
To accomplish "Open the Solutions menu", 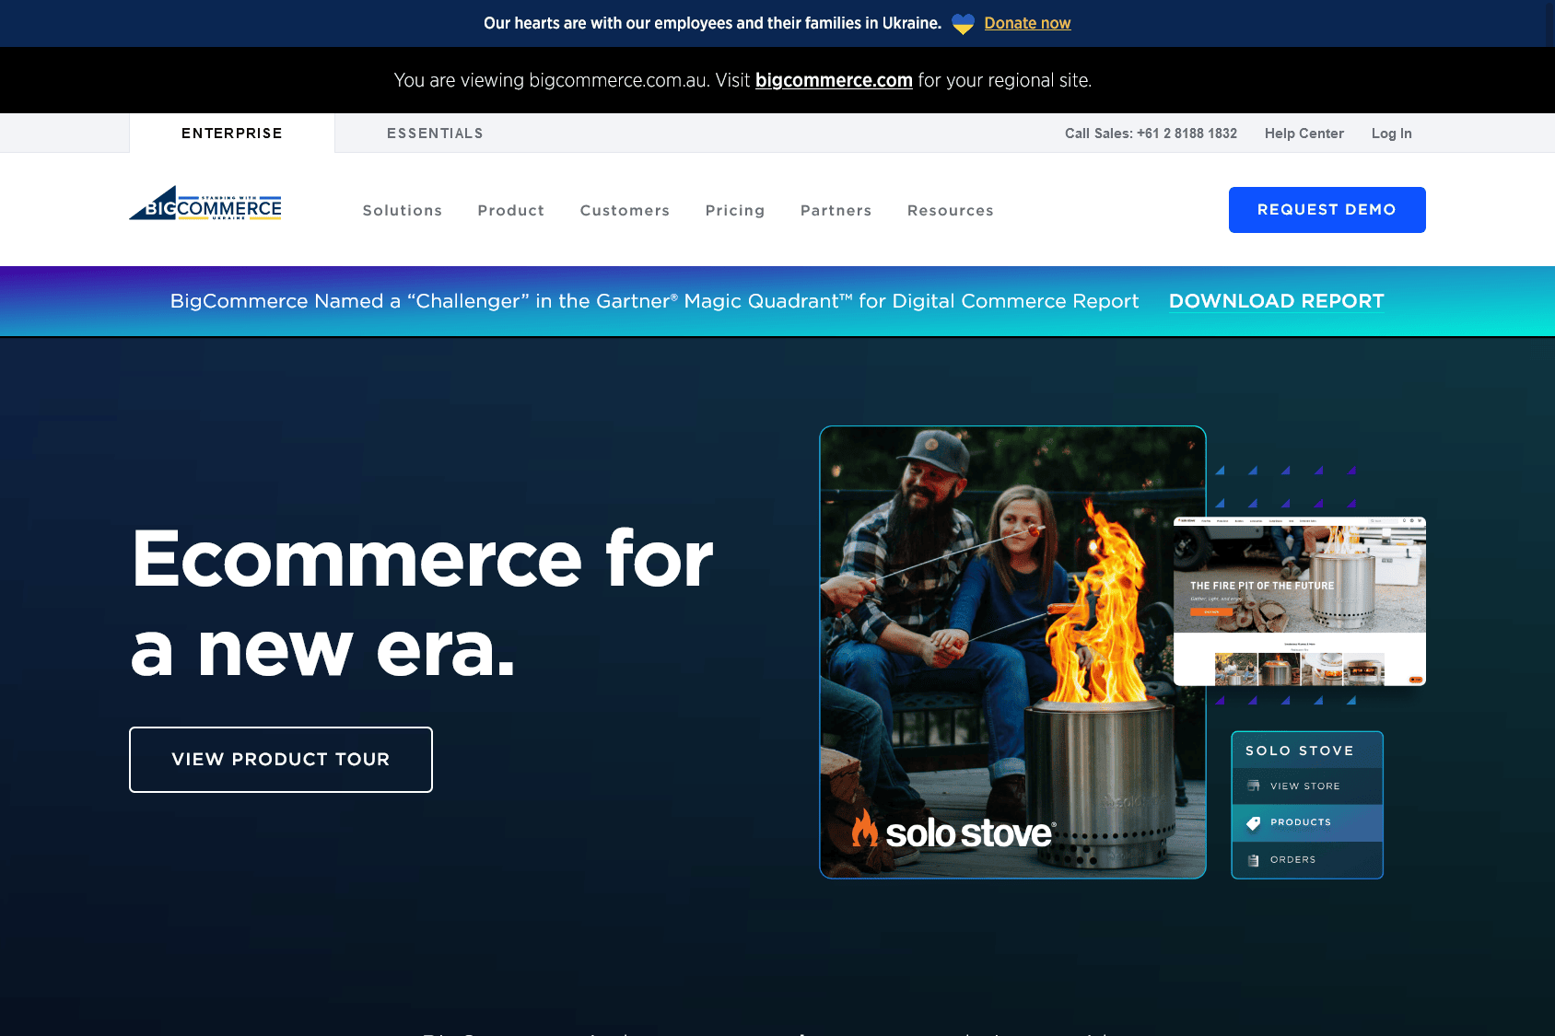I will click(x=403, y=210).
